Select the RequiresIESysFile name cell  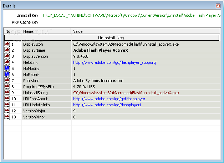click(46, 87)
